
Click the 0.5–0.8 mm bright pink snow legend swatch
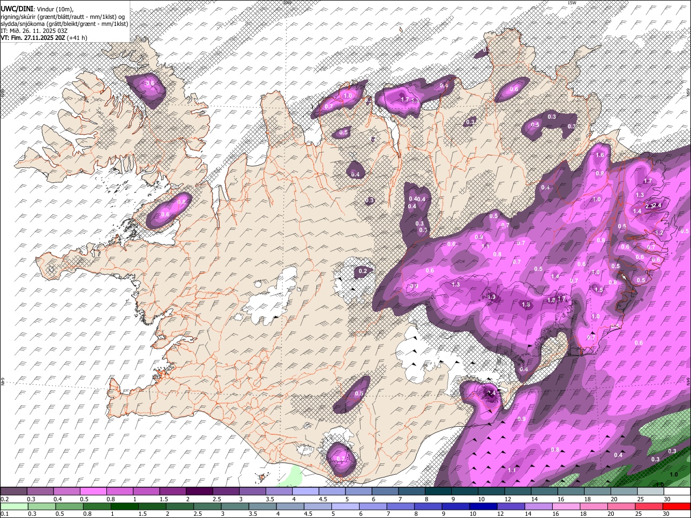93,492
